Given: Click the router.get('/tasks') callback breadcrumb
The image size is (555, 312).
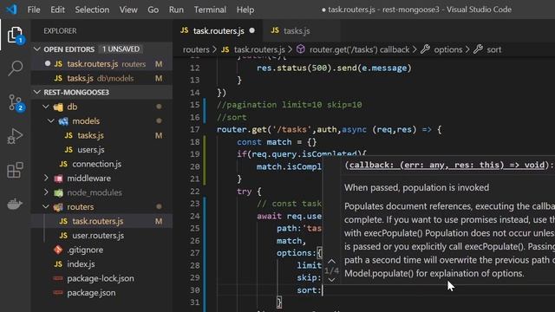Looking at the screenshot, I should [x=359, y=49].
